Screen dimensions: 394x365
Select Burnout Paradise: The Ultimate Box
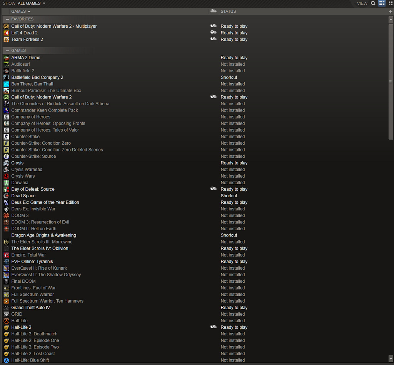[x=46, y=90]
